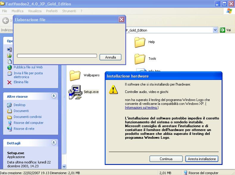Screen dimensions: 235x175
Task: Click the yellow warning triangle icon
Action: pyautogui.click(x=113, y=89)
